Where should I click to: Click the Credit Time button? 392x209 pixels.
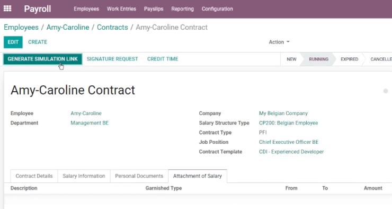[x=163, y=59]
